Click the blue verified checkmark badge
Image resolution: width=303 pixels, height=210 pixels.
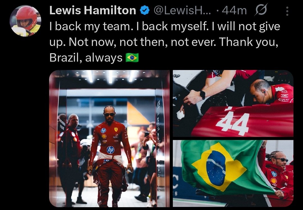[145, 10]
